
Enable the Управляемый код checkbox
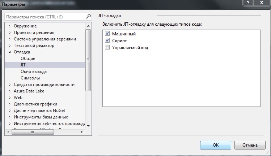click(x=107, y=47)
